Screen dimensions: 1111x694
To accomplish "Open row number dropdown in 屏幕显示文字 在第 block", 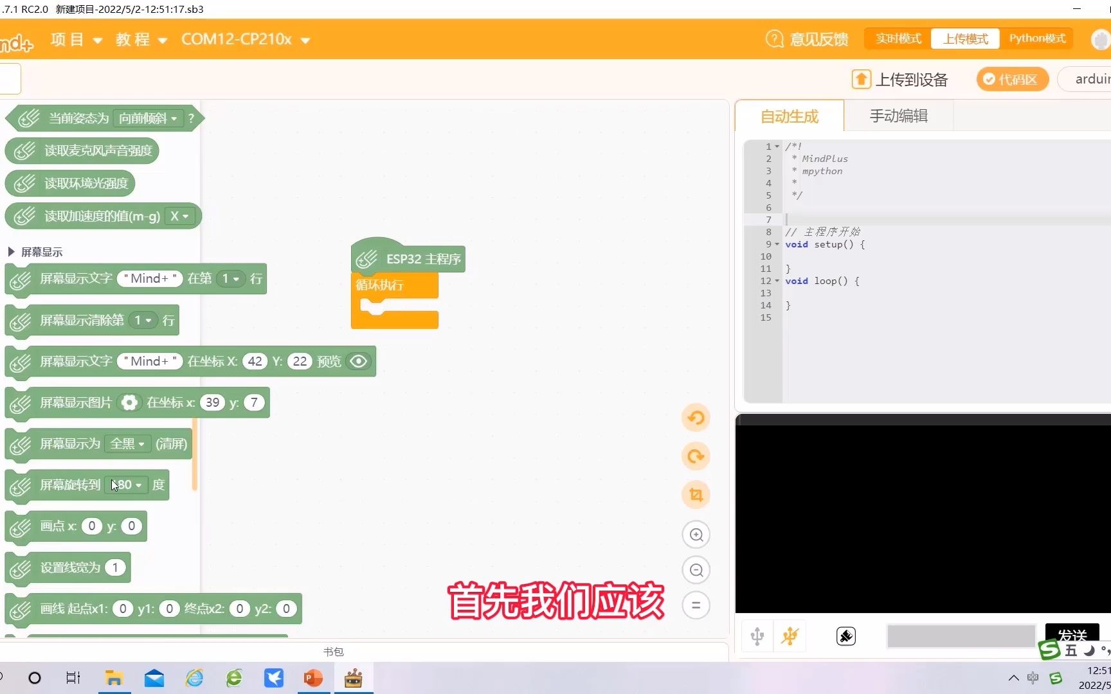I will 230,279.
